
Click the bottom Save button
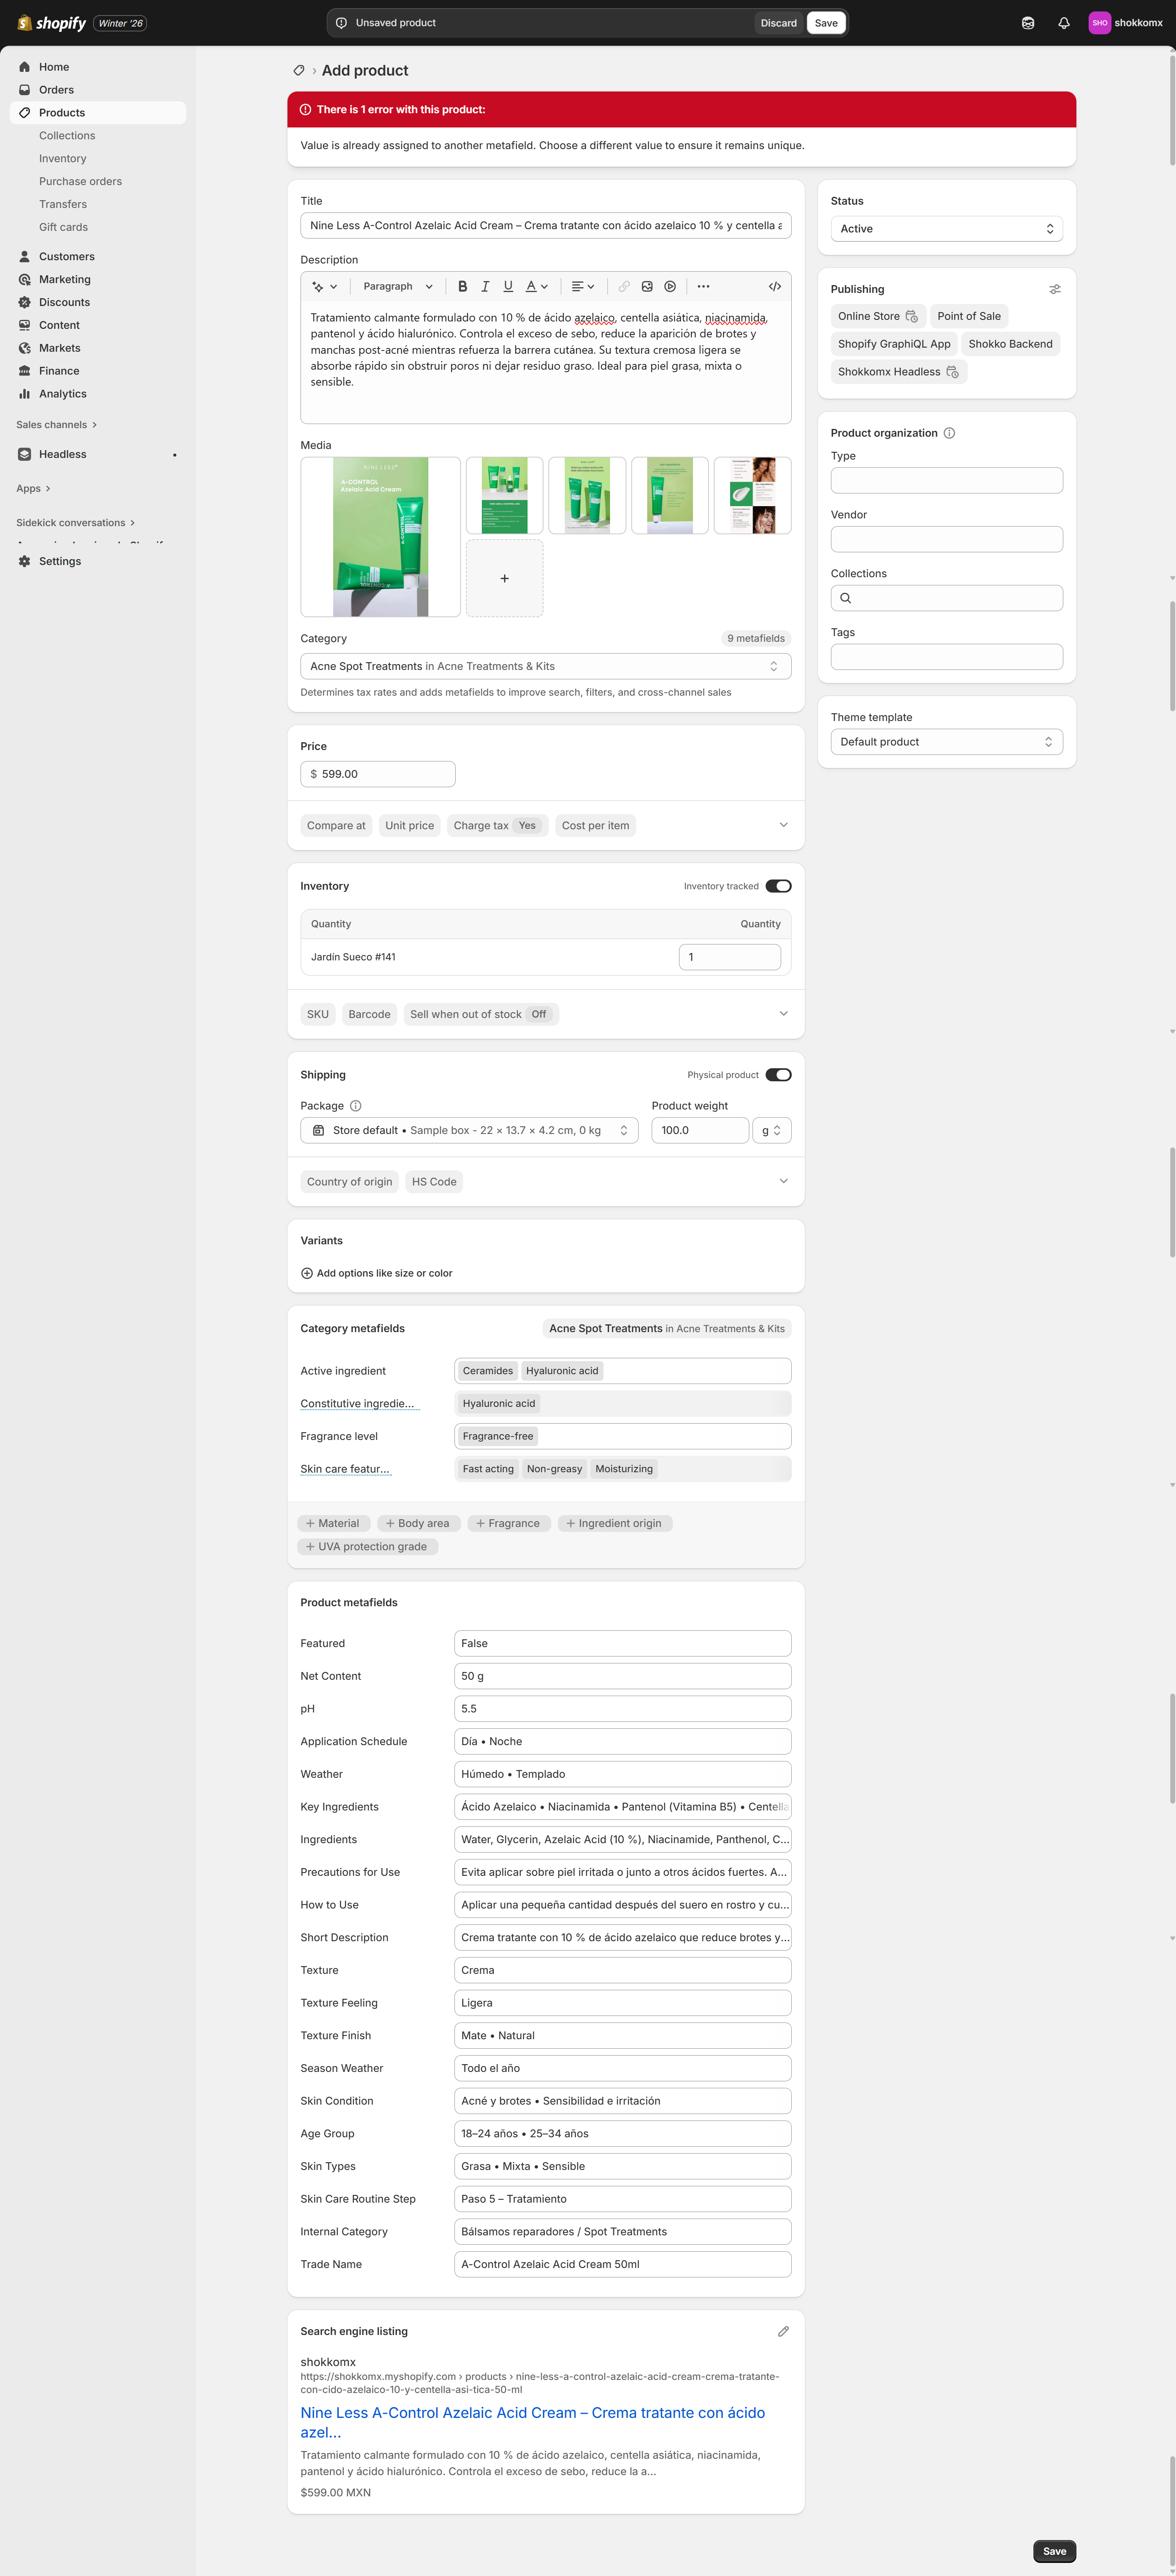(x=1054, y=2551)
